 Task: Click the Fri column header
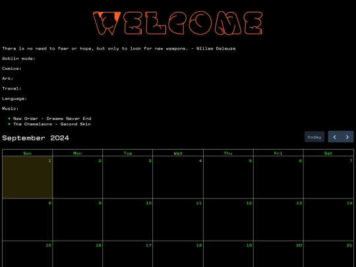click(278, 153)
